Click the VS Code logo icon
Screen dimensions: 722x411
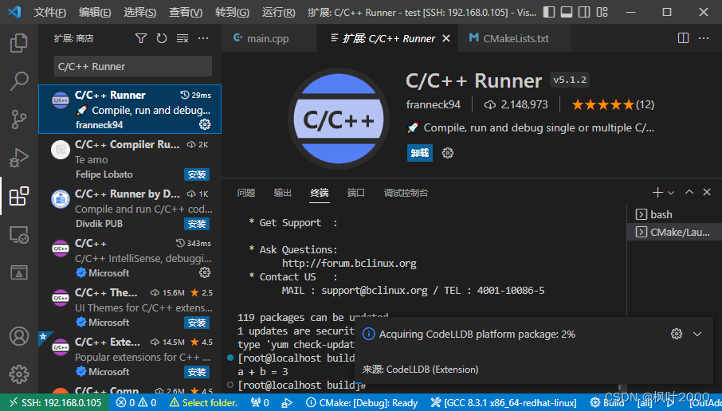(14, 12)
